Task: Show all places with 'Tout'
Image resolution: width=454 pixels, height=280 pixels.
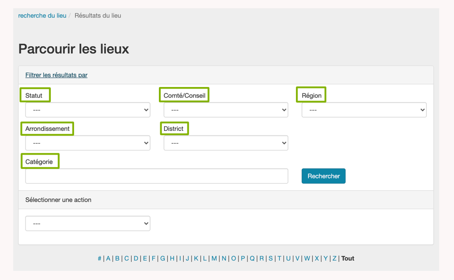Action: click(348, 259)
